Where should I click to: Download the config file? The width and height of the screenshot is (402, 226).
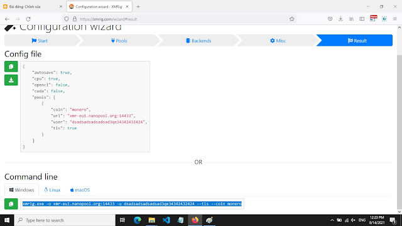click(11, 80)
